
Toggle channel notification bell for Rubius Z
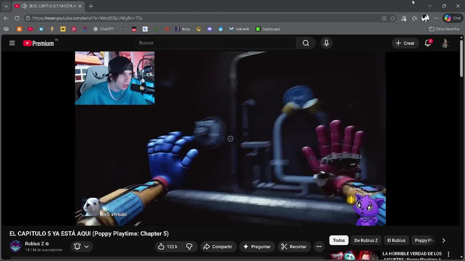click(77, 246)
